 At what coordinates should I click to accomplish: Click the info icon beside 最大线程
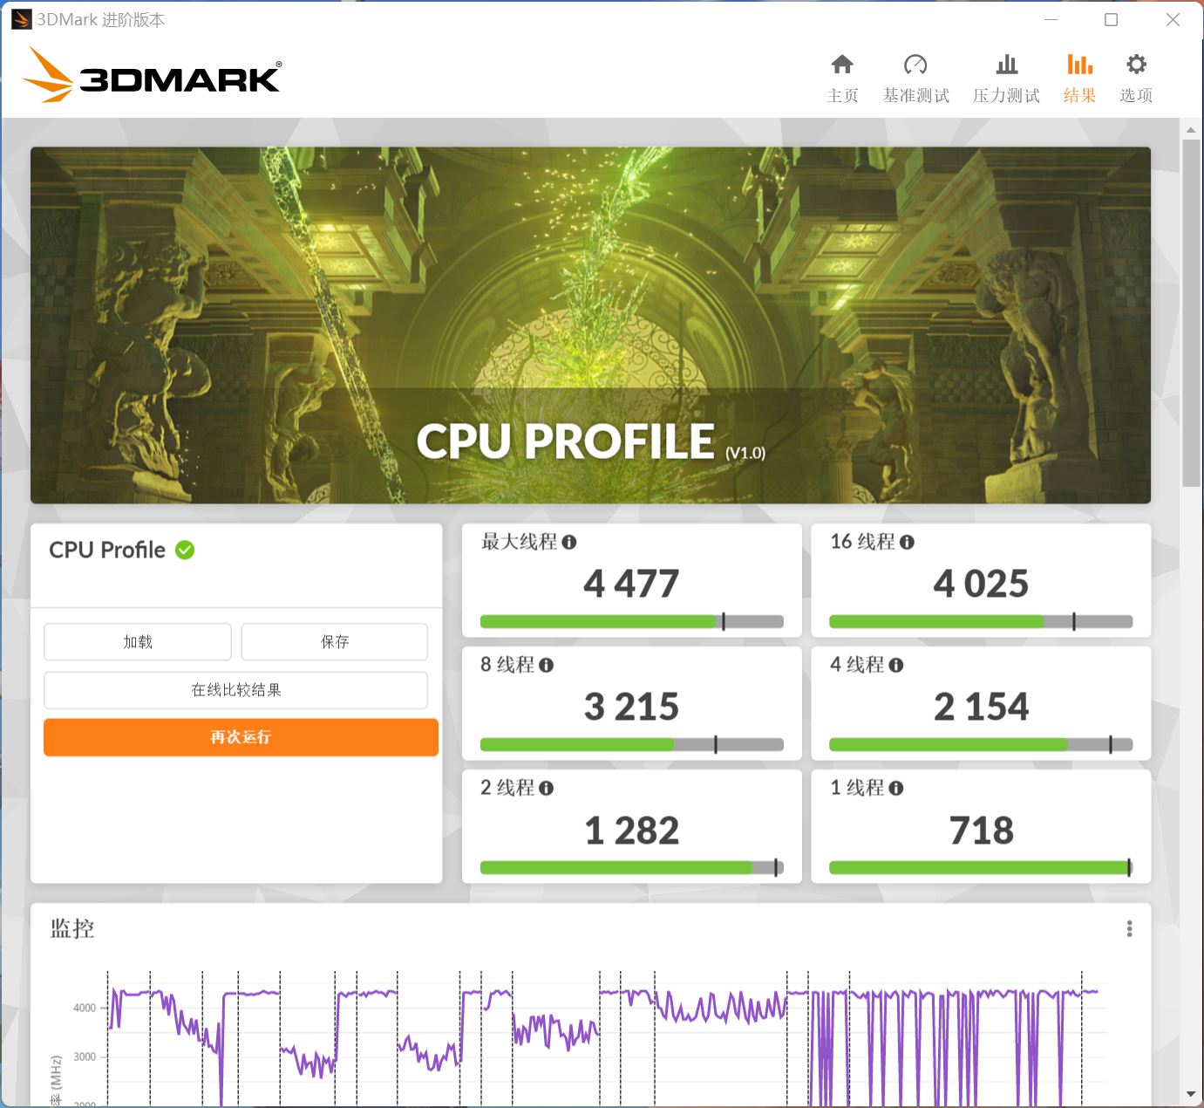(569, 543)
